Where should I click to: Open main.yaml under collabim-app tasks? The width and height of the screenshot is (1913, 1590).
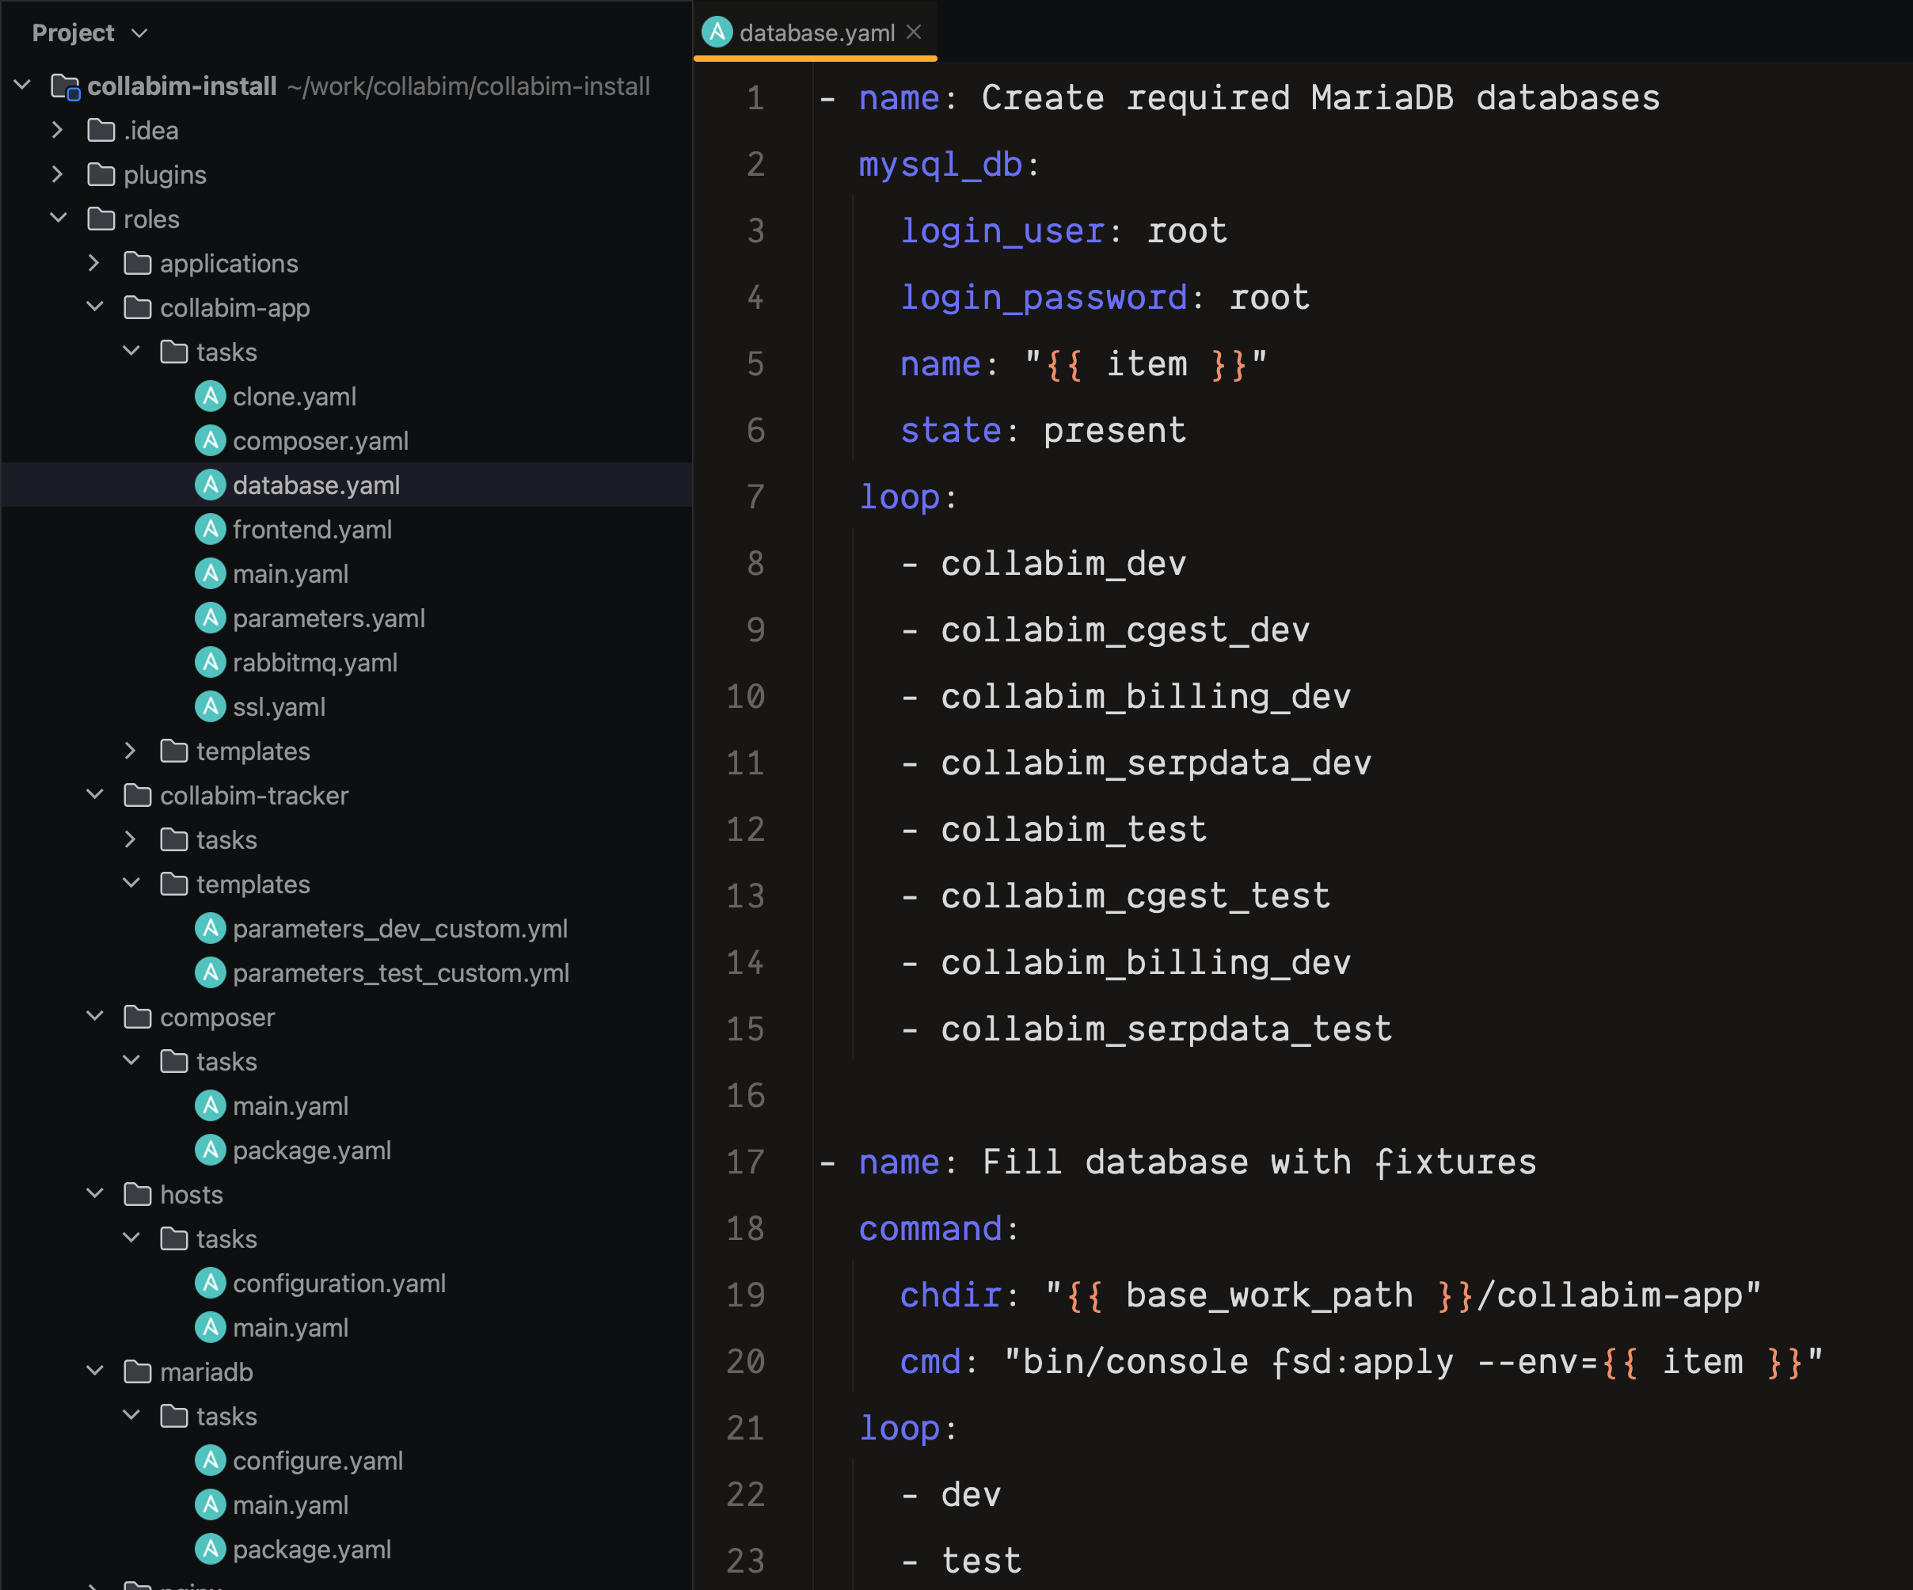[291, 574]
